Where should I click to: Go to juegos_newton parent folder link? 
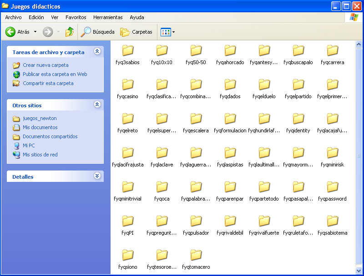pos(40,118)
